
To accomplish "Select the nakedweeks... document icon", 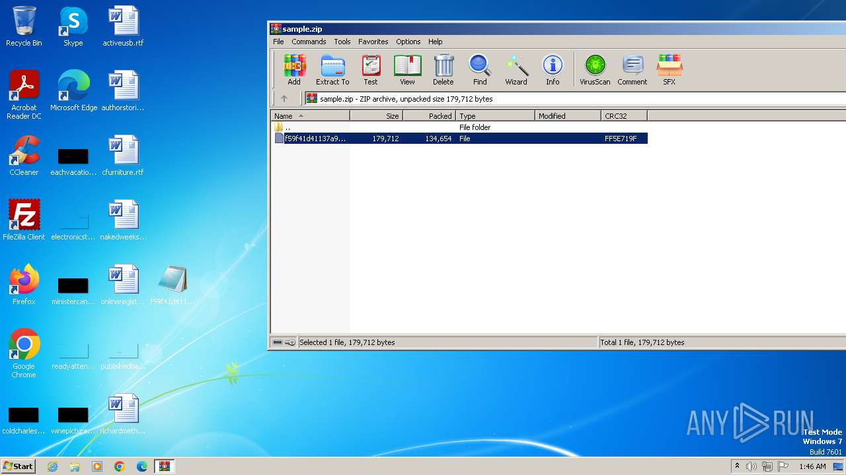I will [123, 220].
